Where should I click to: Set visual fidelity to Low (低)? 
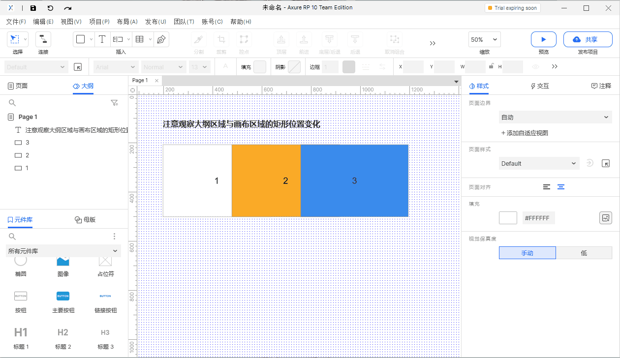584,253
